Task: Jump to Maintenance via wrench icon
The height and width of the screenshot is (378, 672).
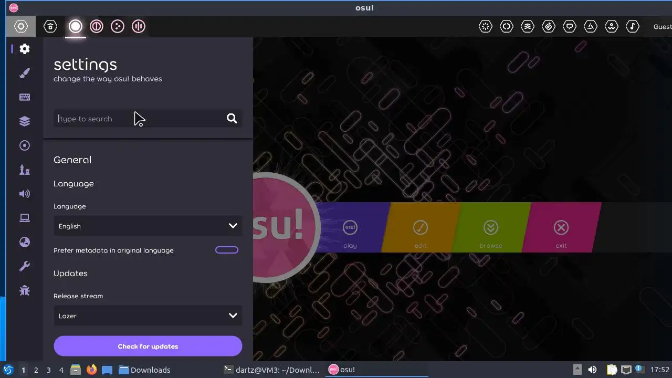Action: 25,266
